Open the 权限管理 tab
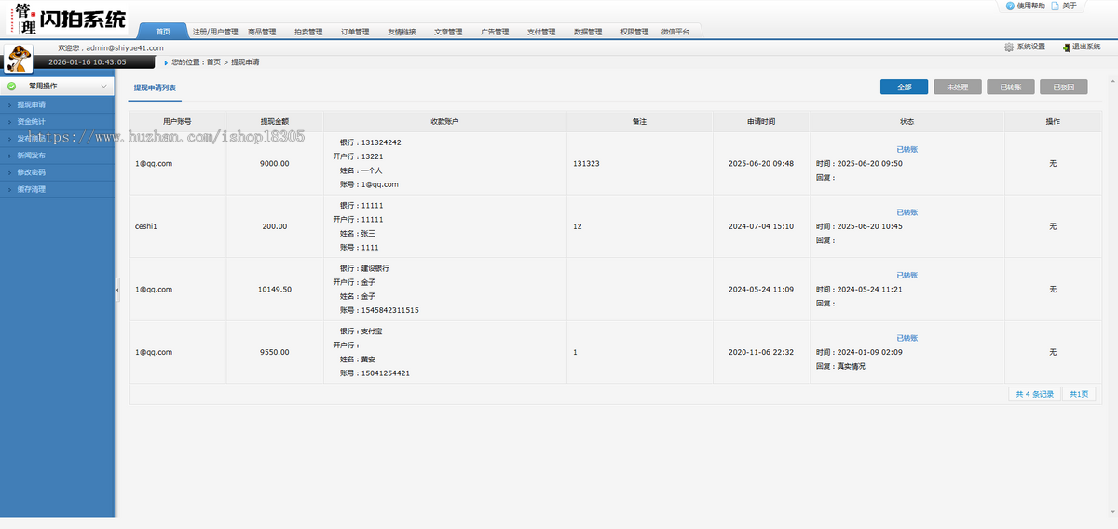 pyautogui.click(x=634, y=32)
